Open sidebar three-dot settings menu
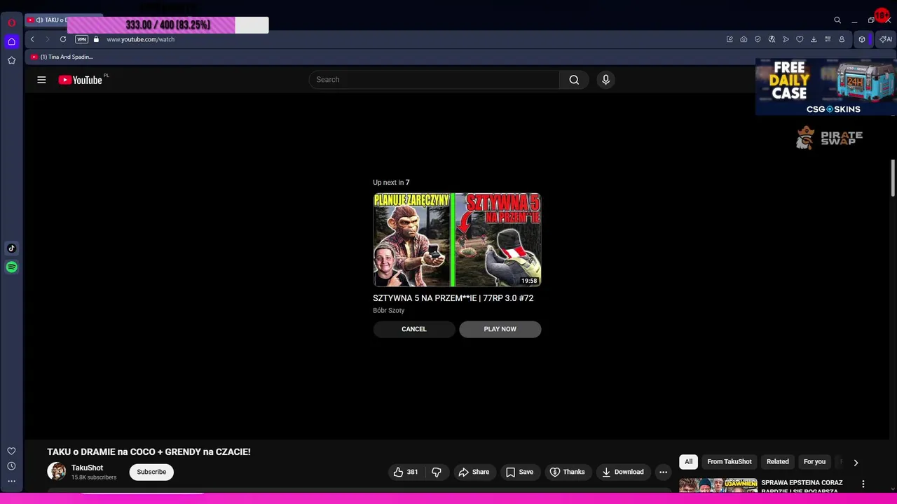897x504 pixels. click(x=11, y=481)
